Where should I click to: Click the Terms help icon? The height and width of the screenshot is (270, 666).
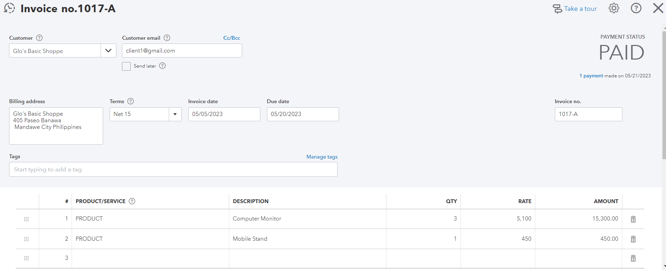[131, 101]
